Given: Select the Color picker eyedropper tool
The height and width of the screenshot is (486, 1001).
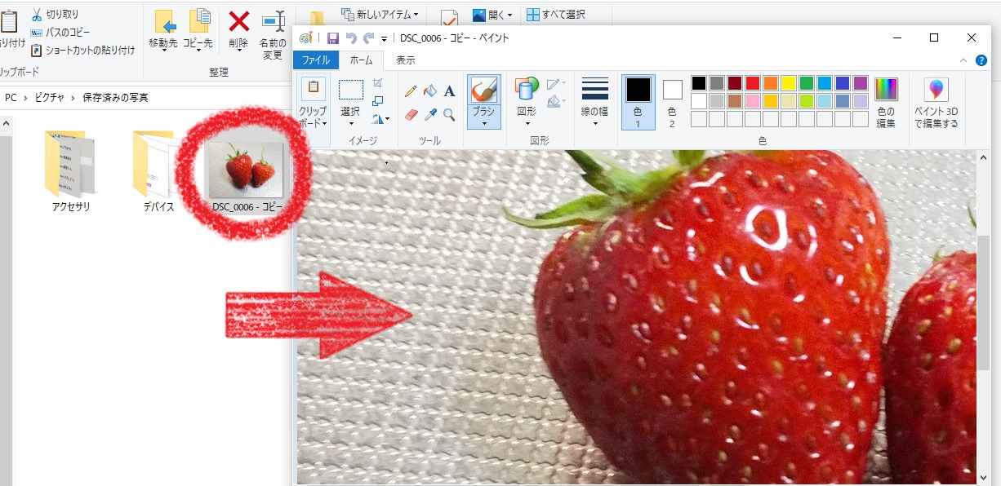Looking at the screenshot, I should [x=430, y=114].
